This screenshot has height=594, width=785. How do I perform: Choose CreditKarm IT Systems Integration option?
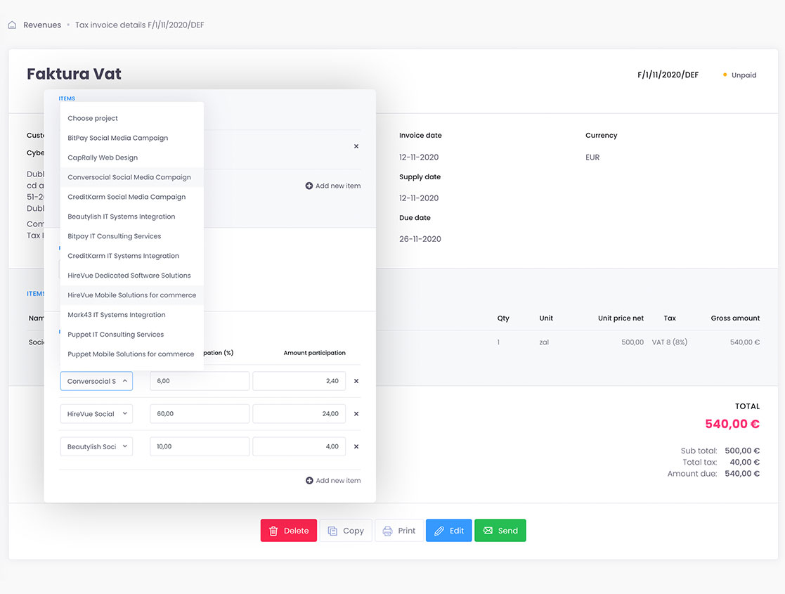coord(131,255)
